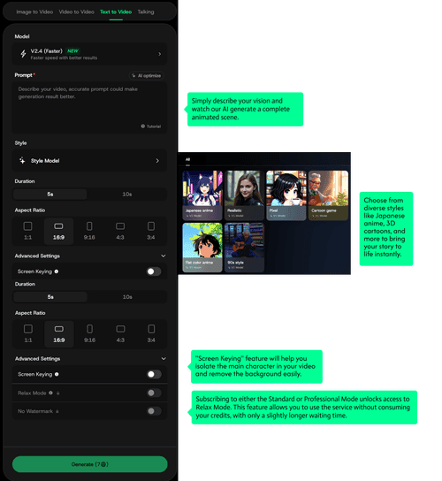Select the Text to Video tab
The width and height of the screenshot is (442, 481).
pyautogui.click(x=116, y=12)
